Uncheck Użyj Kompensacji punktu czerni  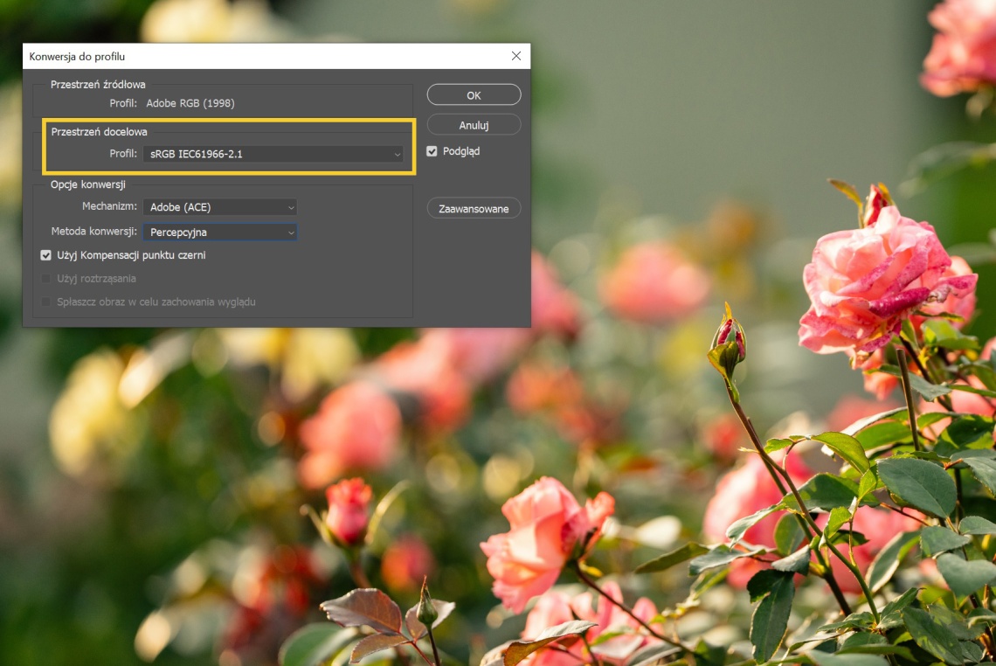tap(45, 255)
